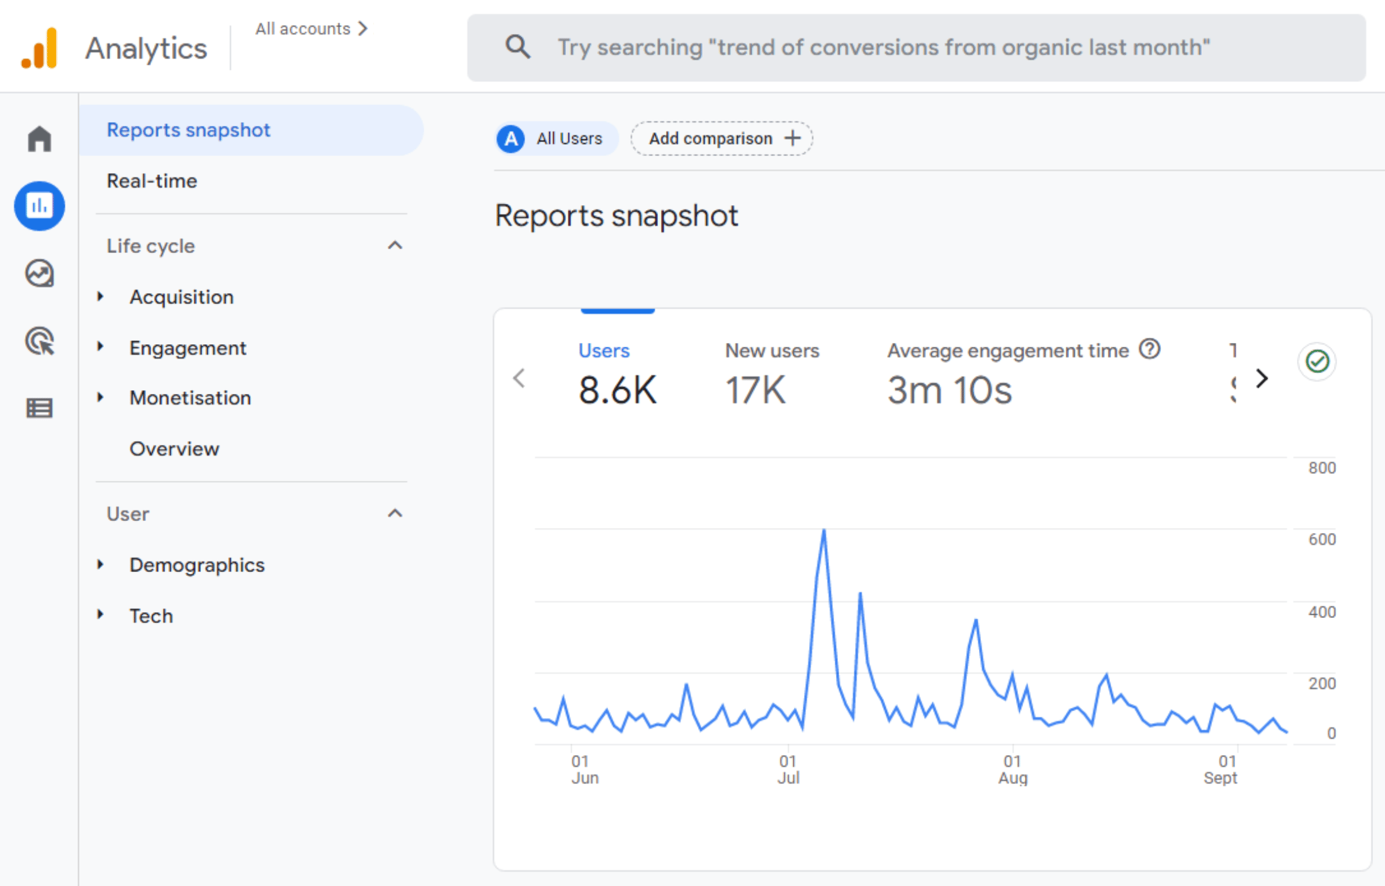Click the 01 Jul axis label
Screen dimensions: 1385x886
pyautogui.click(x=788, y=770)
